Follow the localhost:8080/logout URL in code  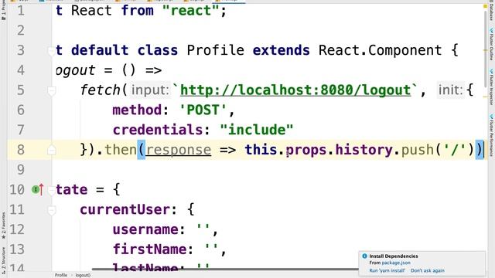pyautogui.click(x=295, y=90)
